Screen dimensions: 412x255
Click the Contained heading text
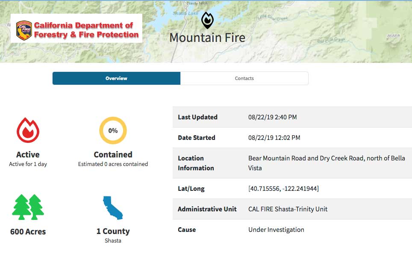coord(113,154)
